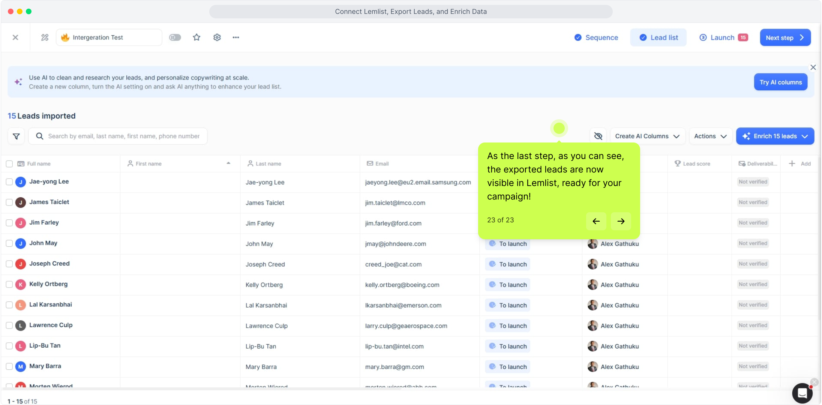
Task: Click email kelly.ortberg@boeing.com
Action: coord(402,285)
